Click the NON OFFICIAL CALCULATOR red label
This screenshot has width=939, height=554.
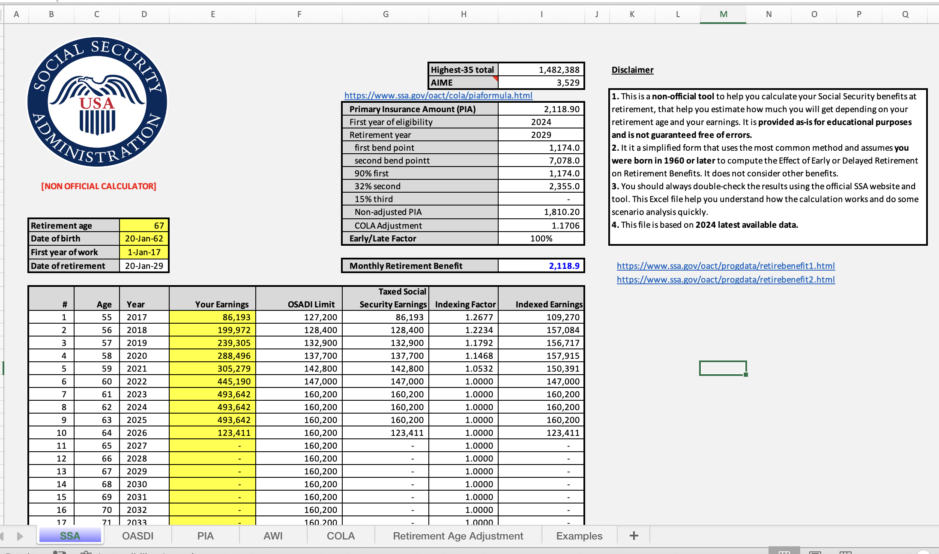99,186
